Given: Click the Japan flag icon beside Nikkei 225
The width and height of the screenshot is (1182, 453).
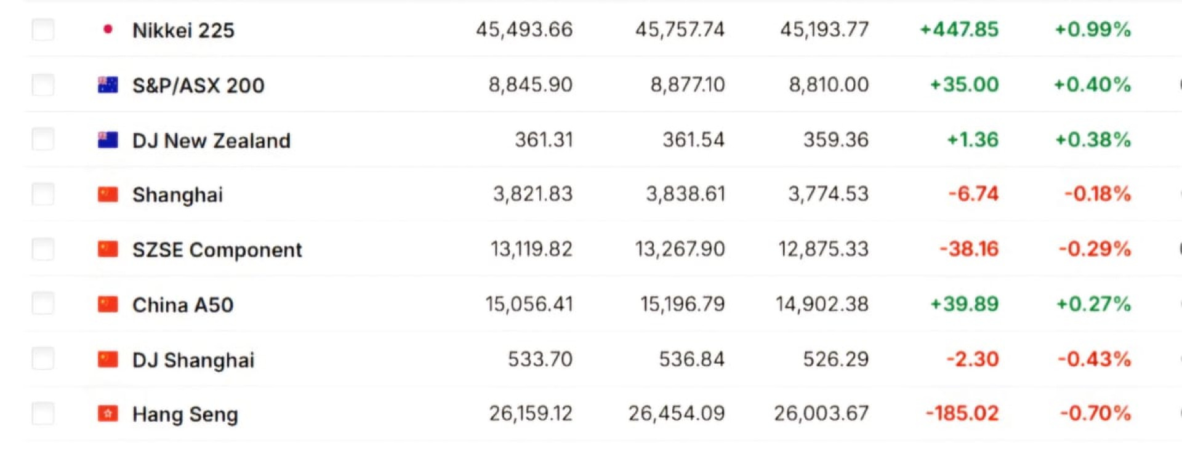Looking at the screenshot, I should click(x=108, y=30).
